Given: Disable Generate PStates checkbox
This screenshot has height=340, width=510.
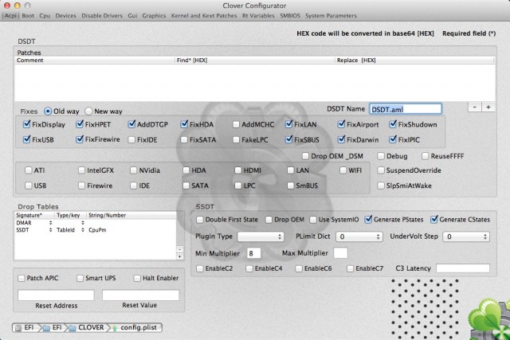Looking at the screenshot, I should click(x=368, y=220).
